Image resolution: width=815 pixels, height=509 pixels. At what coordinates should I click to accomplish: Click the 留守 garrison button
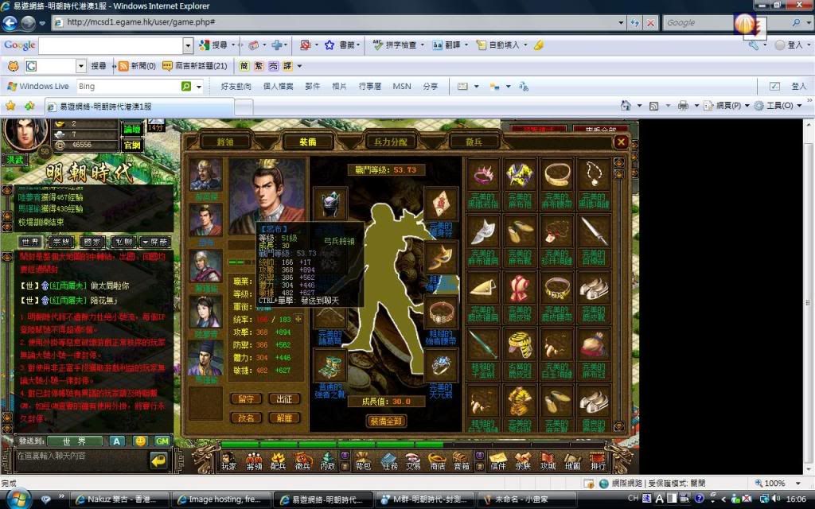tap(246, 399)
